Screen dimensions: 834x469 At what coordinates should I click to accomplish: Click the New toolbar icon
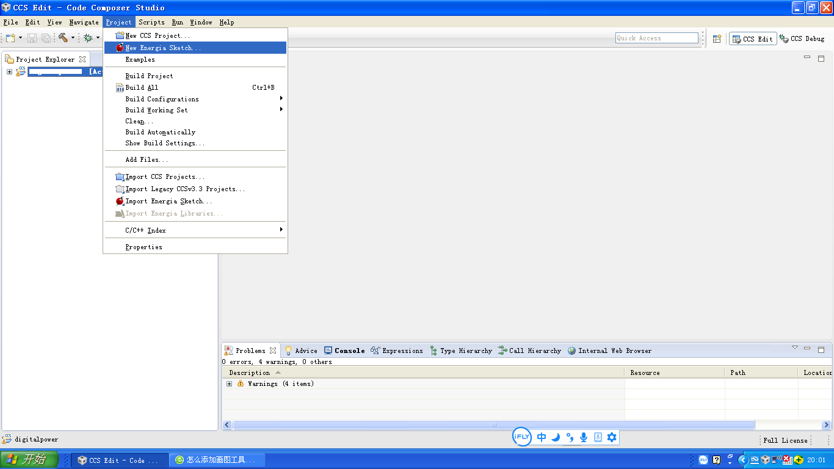pyautogui.click(x=10, y=38)
